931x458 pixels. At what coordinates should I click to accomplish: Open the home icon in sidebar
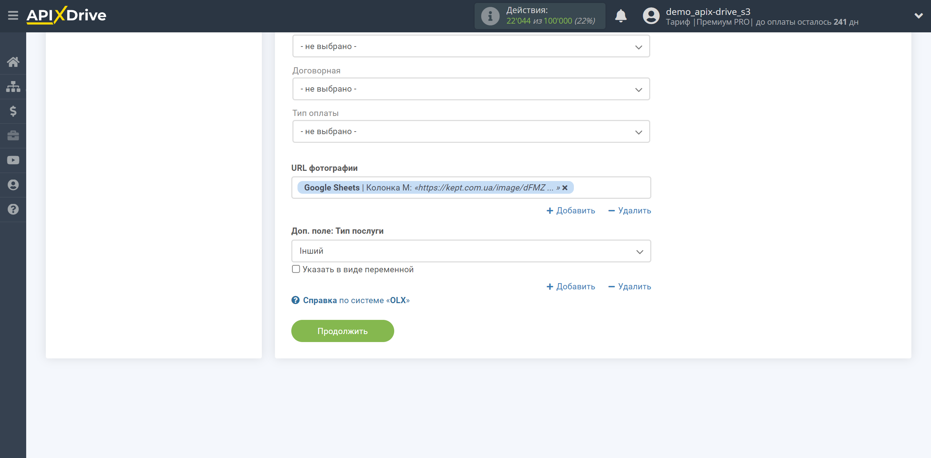(x=13, y=62)
